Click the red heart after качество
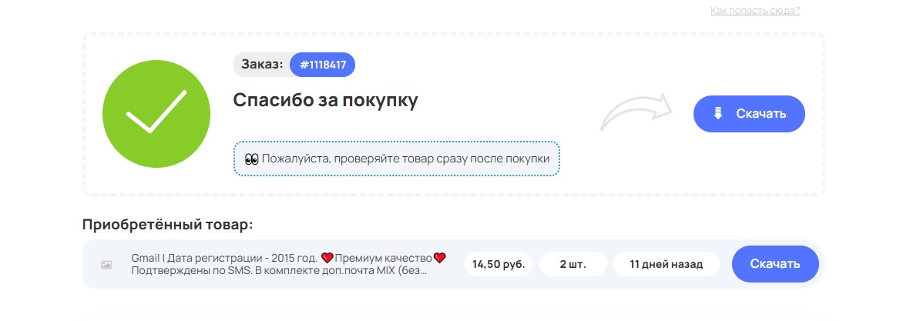The height and width of the screenshot is (321, 910). [x=440, y=257]
